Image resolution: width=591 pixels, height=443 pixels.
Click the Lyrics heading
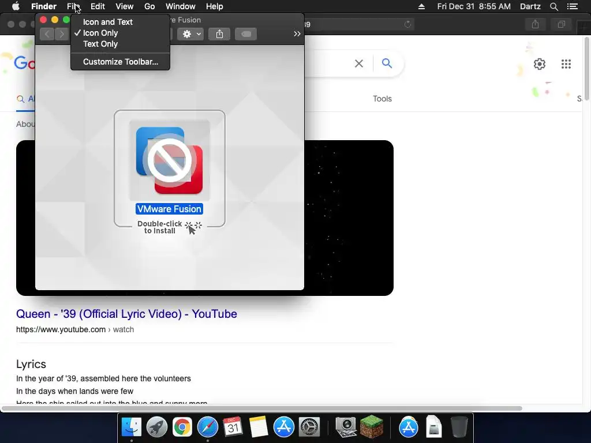(x=31, y=365)
